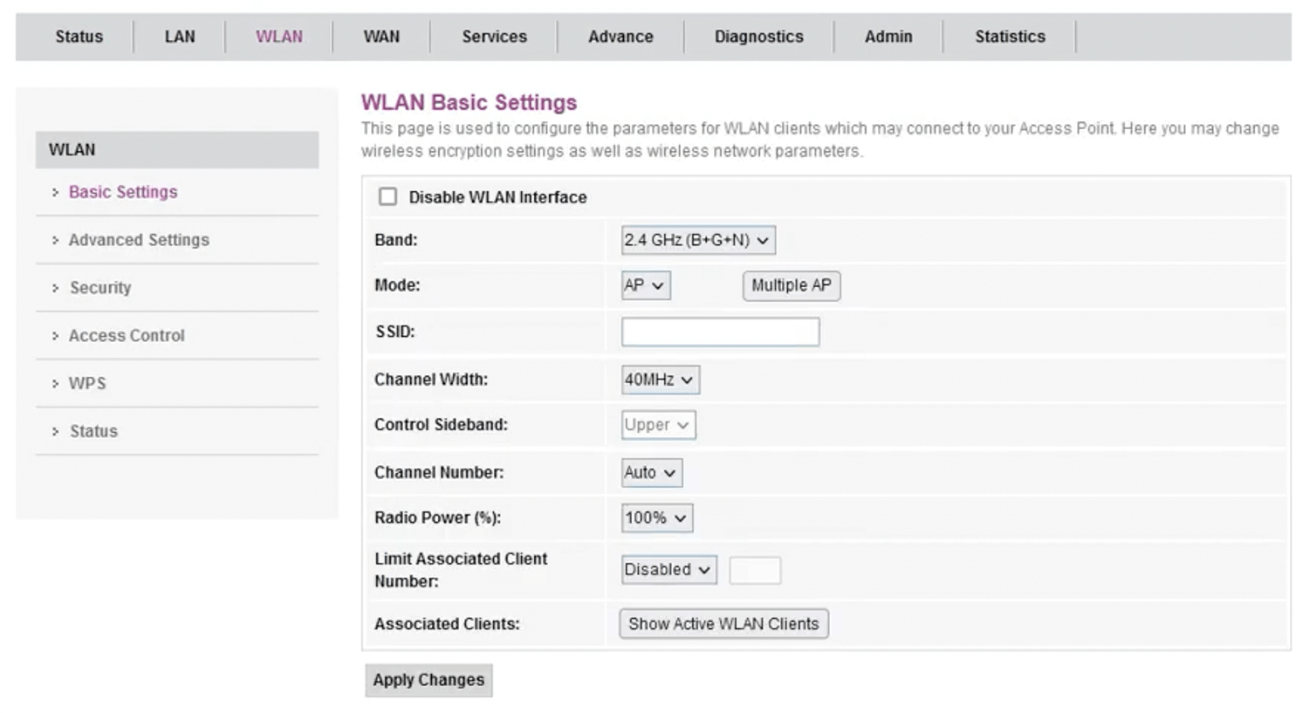The height and width of the screenshot is (713, 1309).
Task: Open the Admin tab
Action: pyautogui.click(x=888, y=37)
